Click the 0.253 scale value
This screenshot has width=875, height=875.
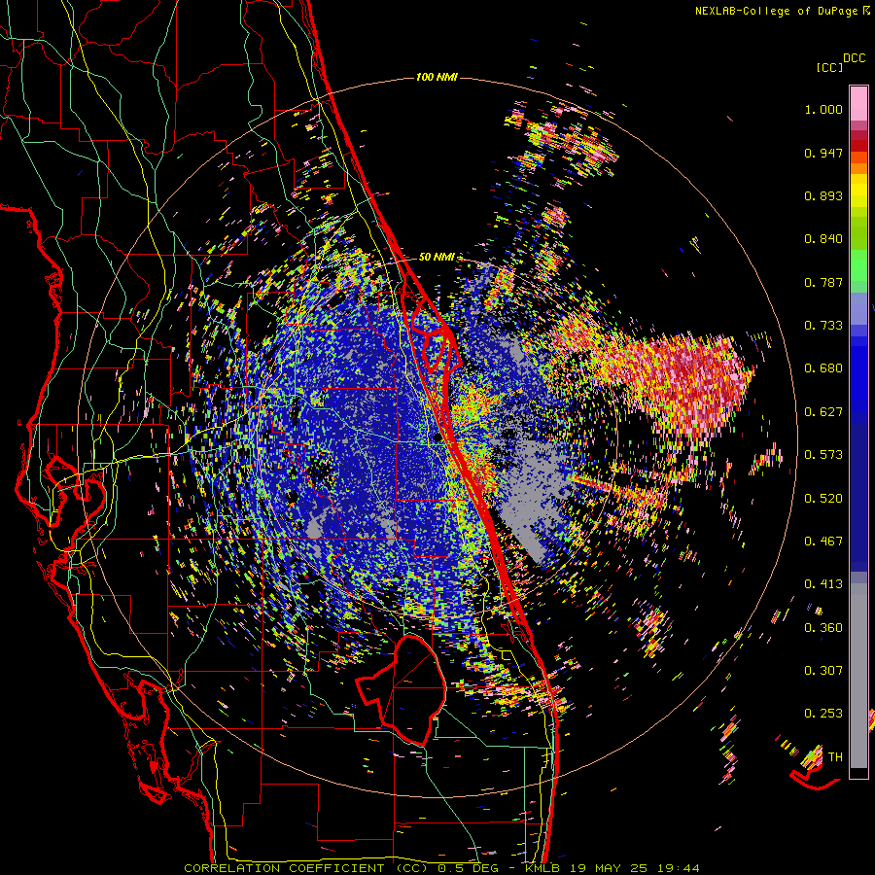(x=823, y=714)
